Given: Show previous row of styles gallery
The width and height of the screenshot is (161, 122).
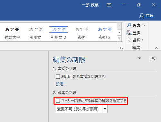Looking at the screenshot, I should coord(119,26).
